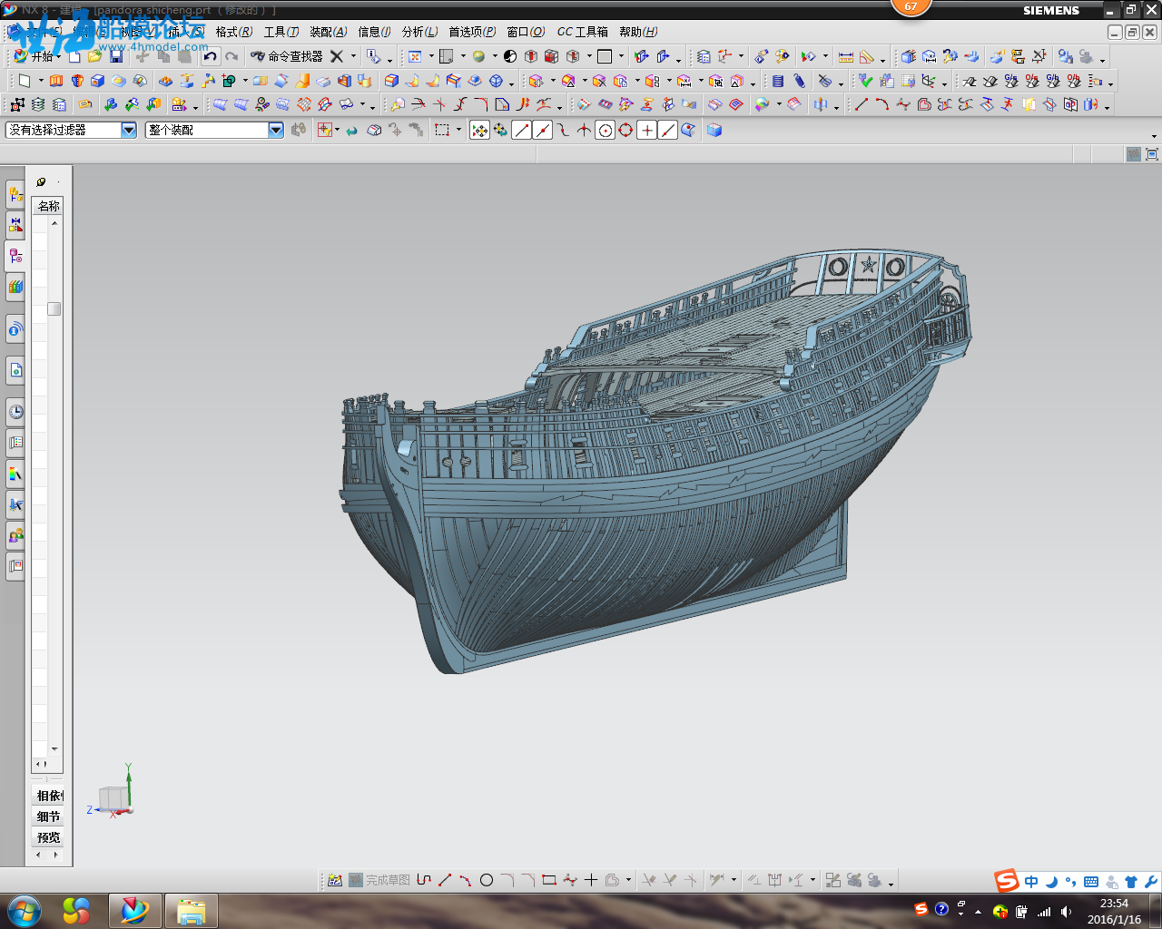The image size is (1162, 929).
Task: Click the 命令查找器 command finder button
Action: (287, 56)
